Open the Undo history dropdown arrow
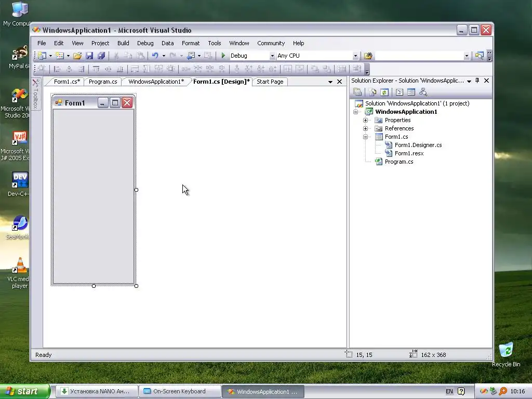The image size is (532, 399). coord(164,56)
